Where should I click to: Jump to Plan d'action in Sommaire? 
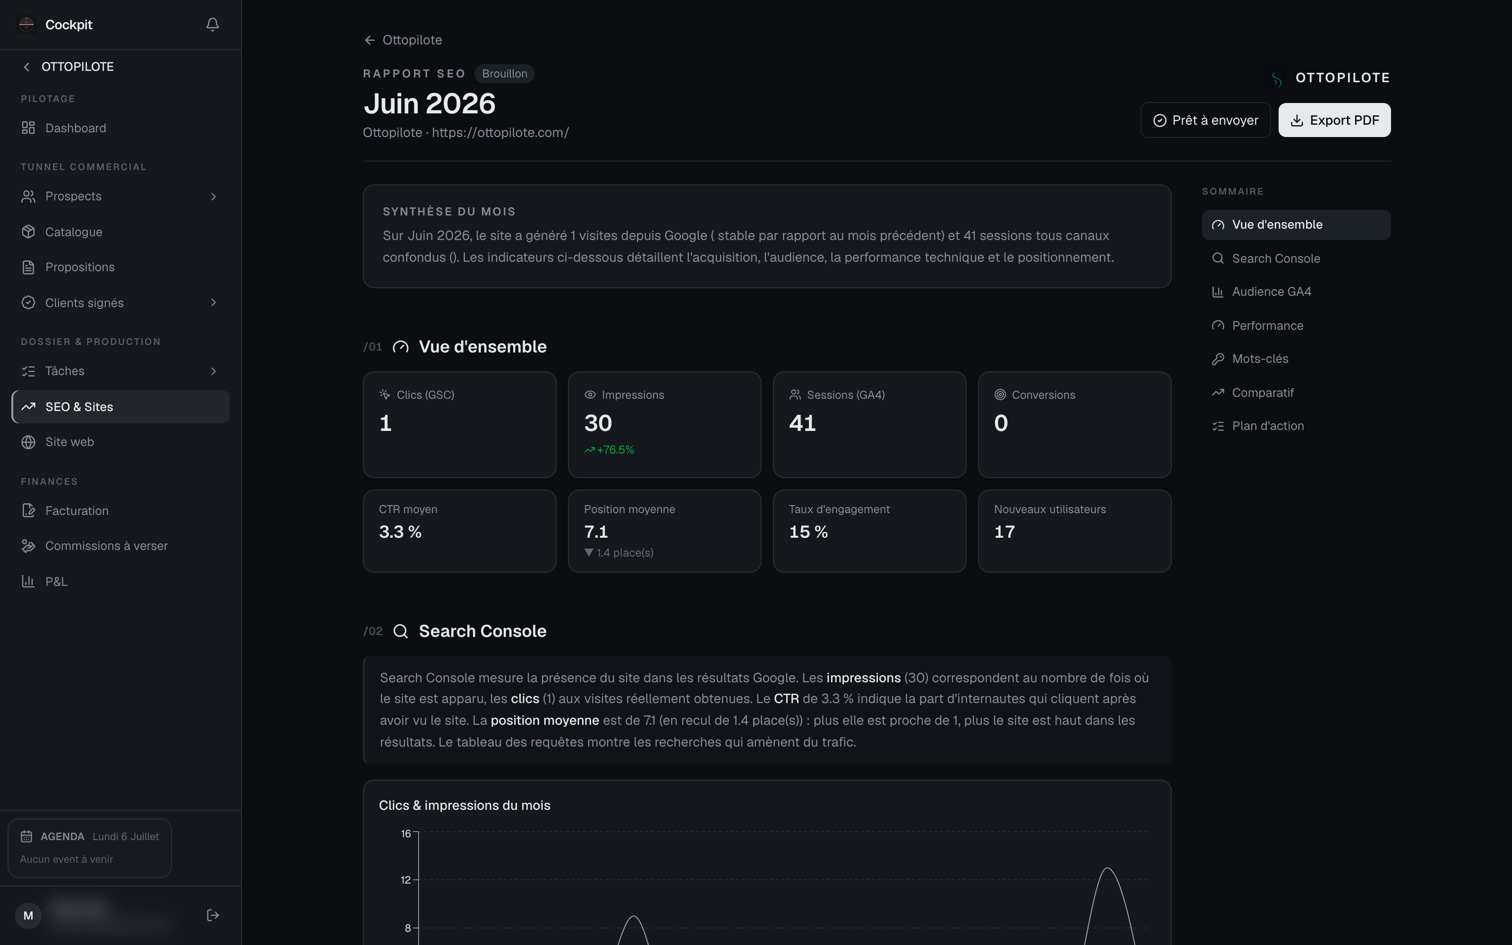[x=1296, y=426]
